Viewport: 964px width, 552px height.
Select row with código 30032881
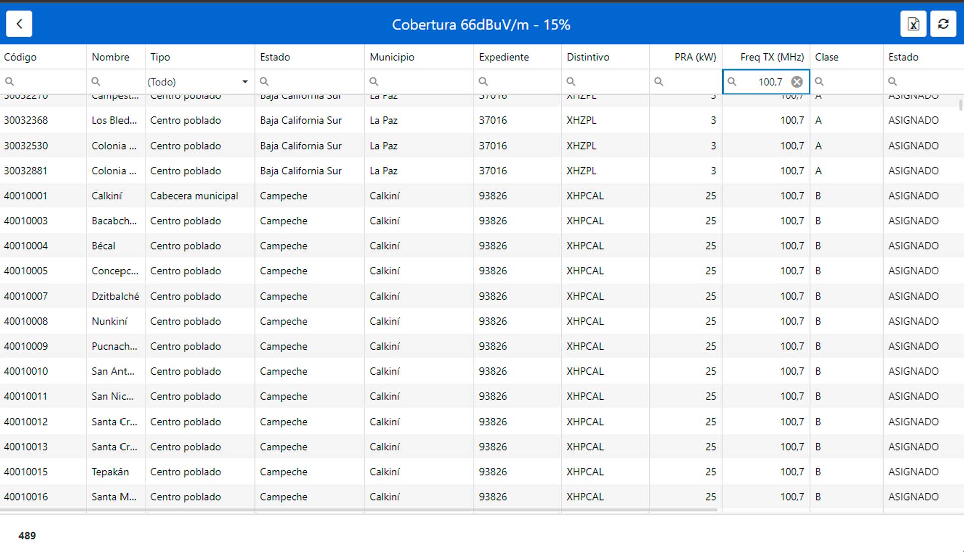click(482, 171)
